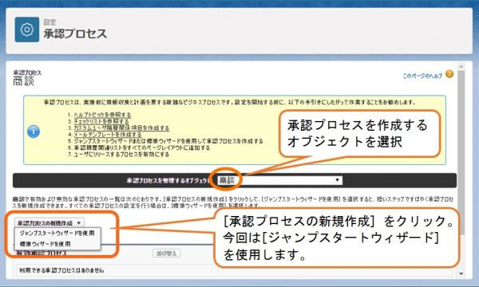Click the blue info icon in the yellow box

34,132
